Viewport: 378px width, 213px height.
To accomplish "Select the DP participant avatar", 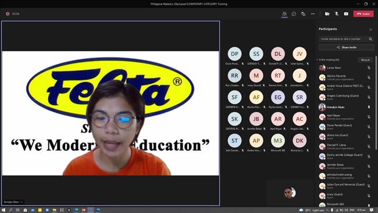I will pos(234,54).
